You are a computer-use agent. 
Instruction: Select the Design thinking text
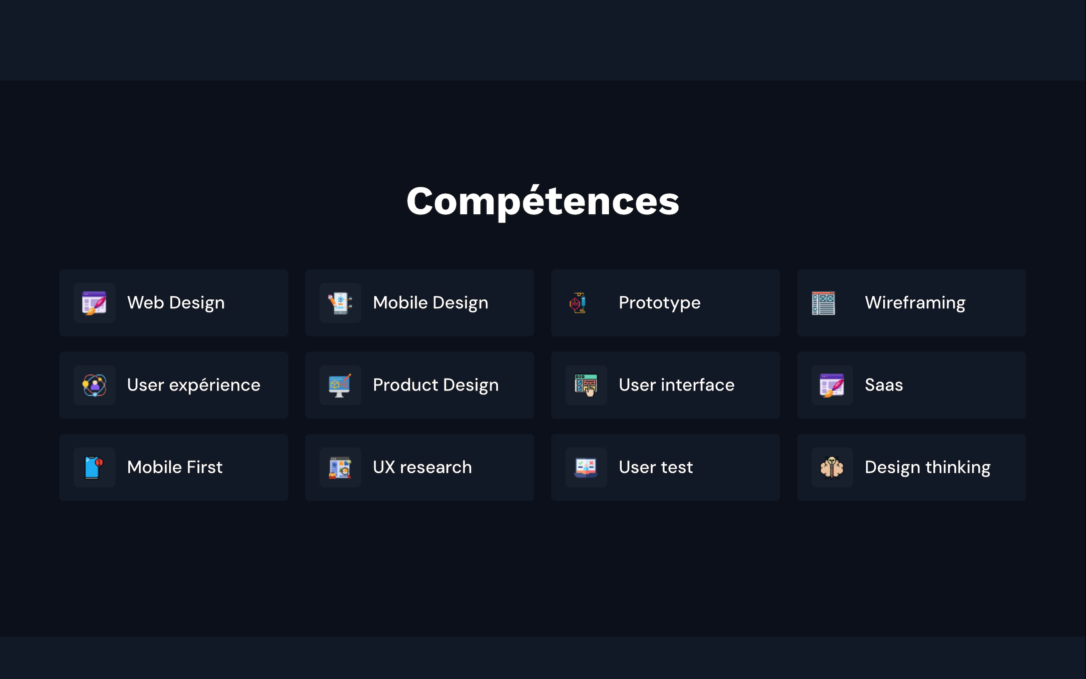(927, 468)
